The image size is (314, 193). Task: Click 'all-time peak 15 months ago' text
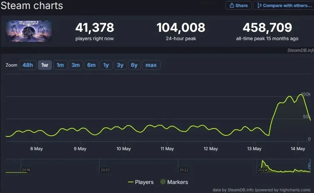point(267,38)
